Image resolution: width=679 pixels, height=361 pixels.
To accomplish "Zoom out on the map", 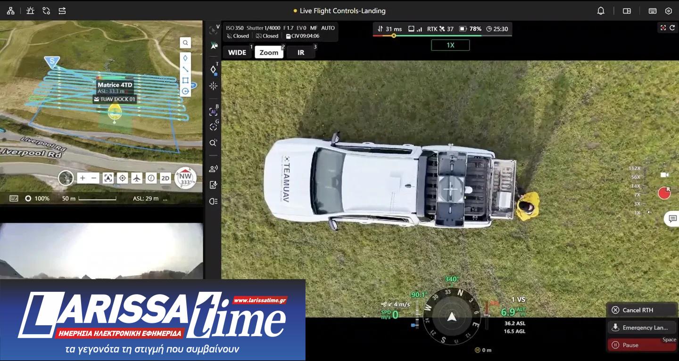I will click(x=94, y=178).
